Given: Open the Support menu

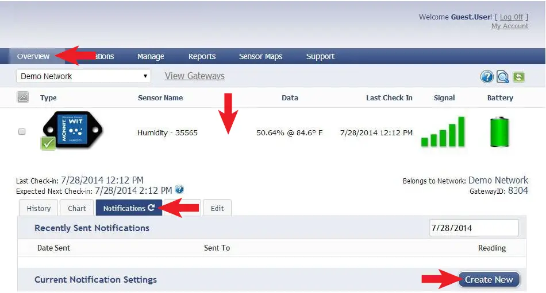Looking at the screenshot, I should point(320,56).
